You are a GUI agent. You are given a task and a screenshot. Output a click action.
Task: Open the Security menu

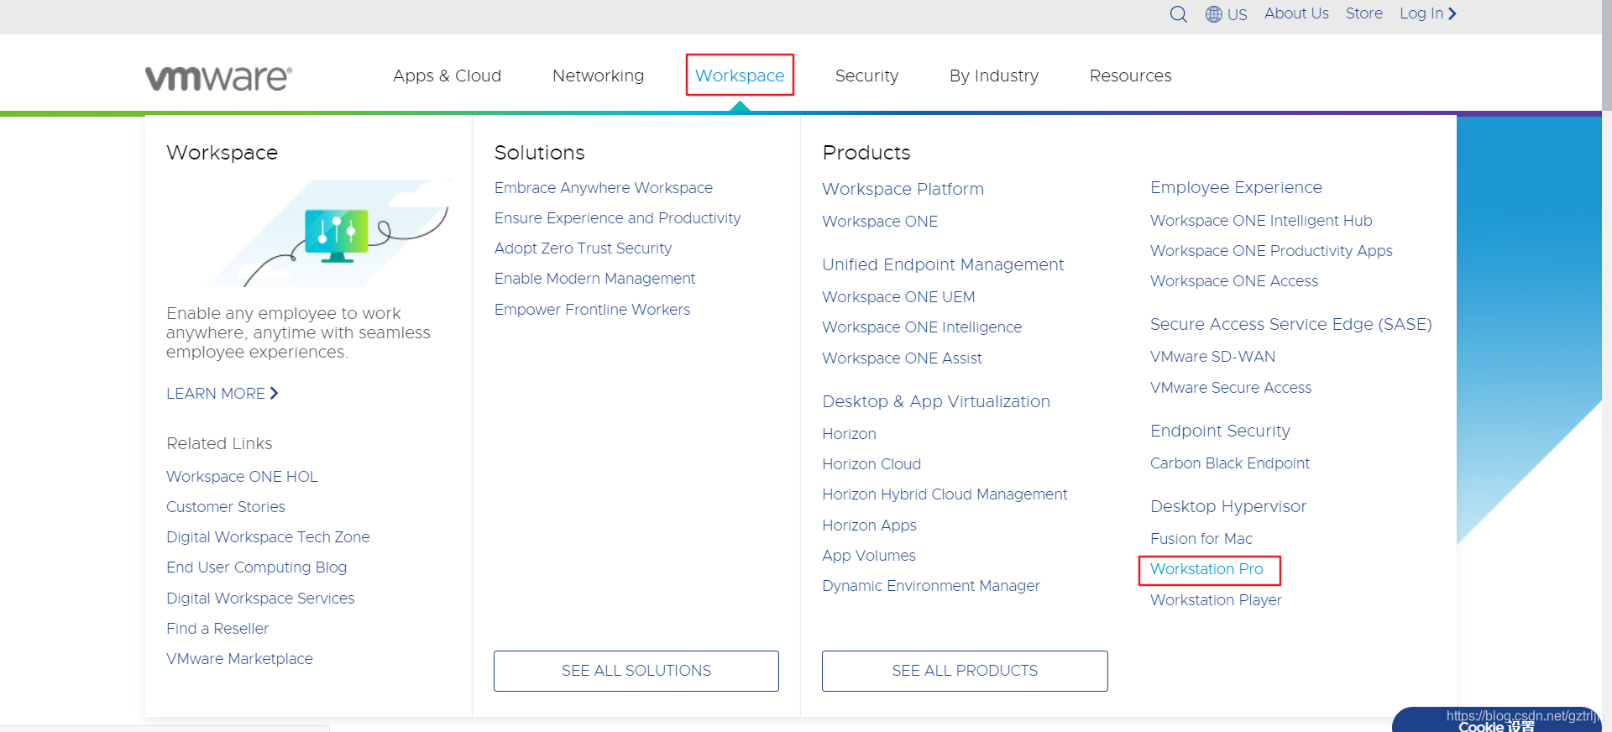click(x=866, y=76)
